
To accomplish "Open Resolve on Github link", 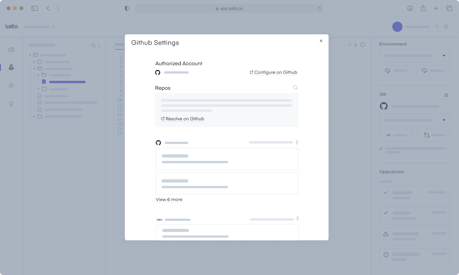I will click(x=183, y=119).
